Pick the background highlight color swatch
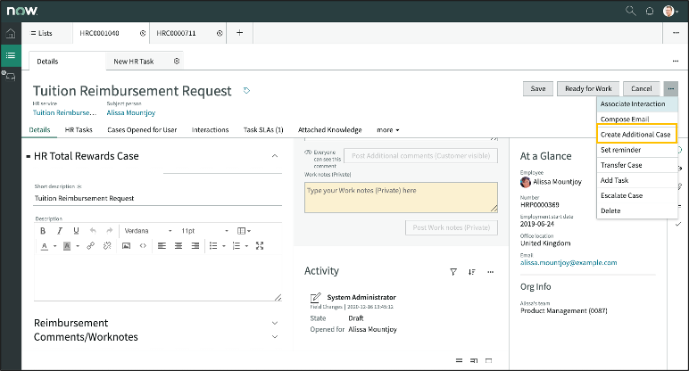Viewport: 689px width, 371px height. 67,246
